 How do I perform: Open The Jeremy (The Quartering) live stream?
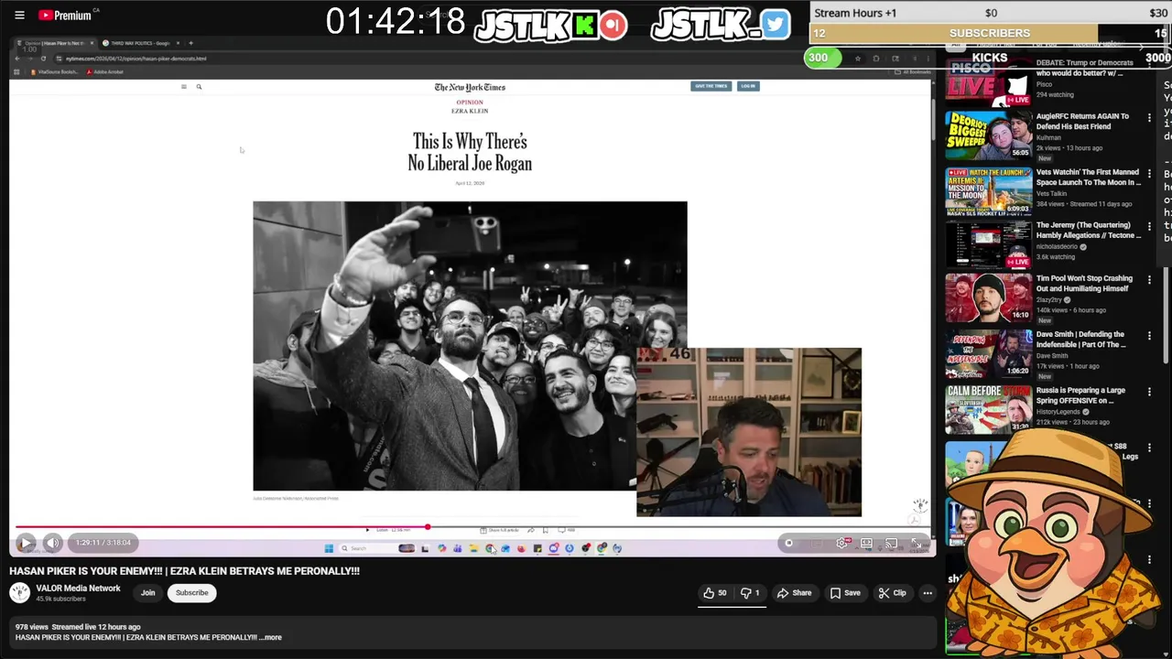click(988, 244)
